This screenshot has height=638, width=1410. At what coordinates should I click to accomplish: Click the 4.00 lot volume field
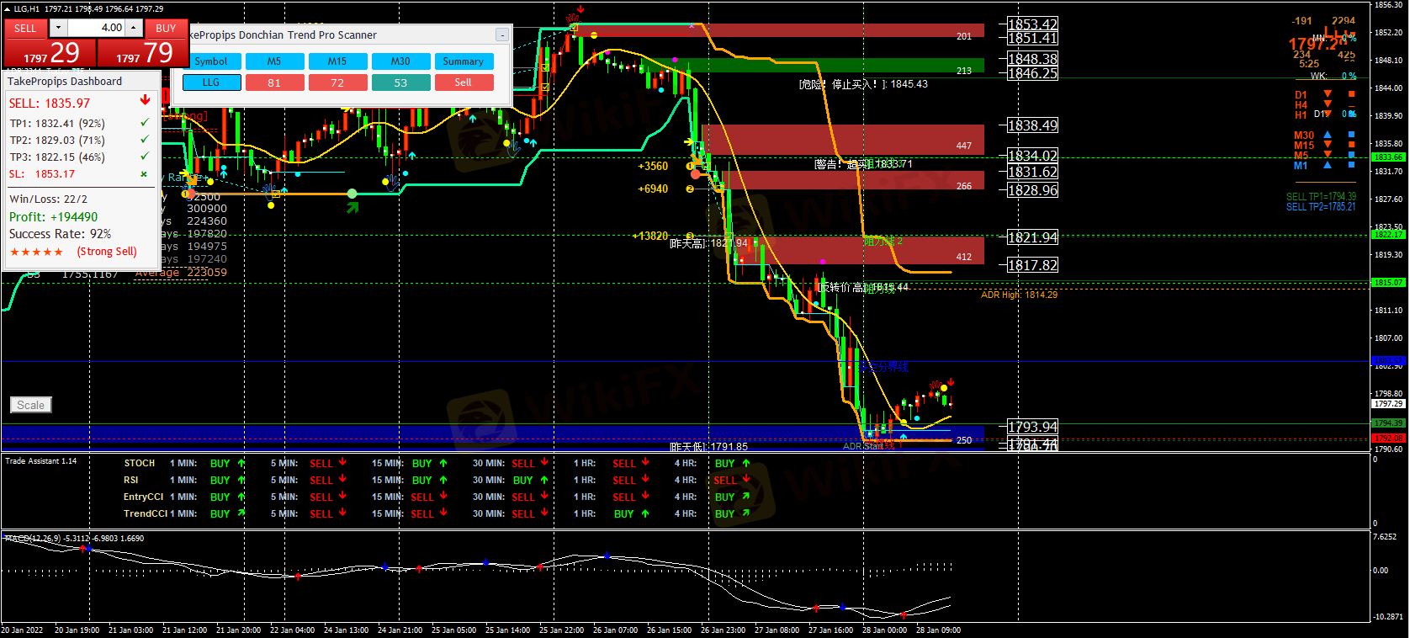(97, 28)
